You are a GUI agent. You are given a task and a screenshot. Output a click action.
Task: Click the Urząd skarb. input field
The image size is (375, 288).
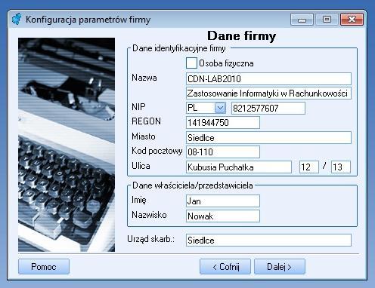click(268, 241)
